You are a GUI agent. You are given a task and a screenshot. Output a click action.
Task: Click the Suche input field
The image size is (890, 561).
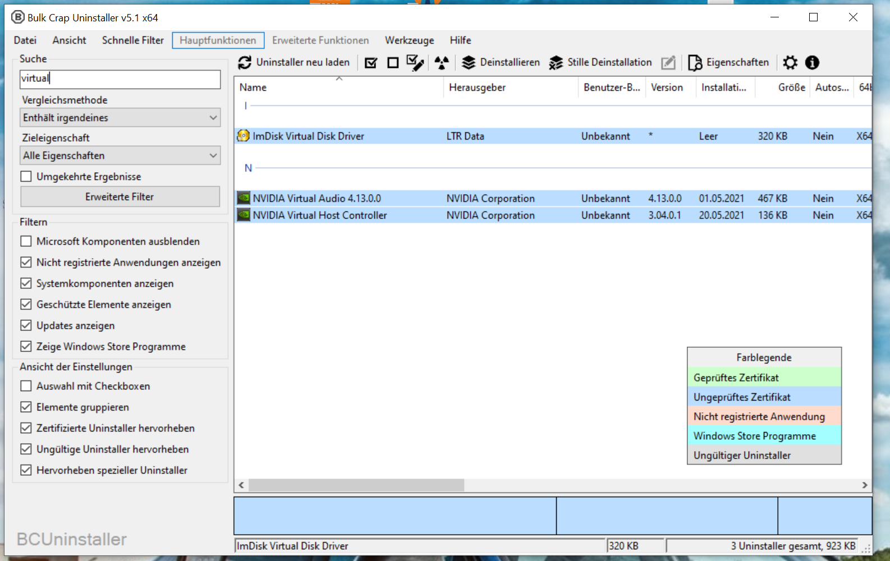click(x=120, y=79)
